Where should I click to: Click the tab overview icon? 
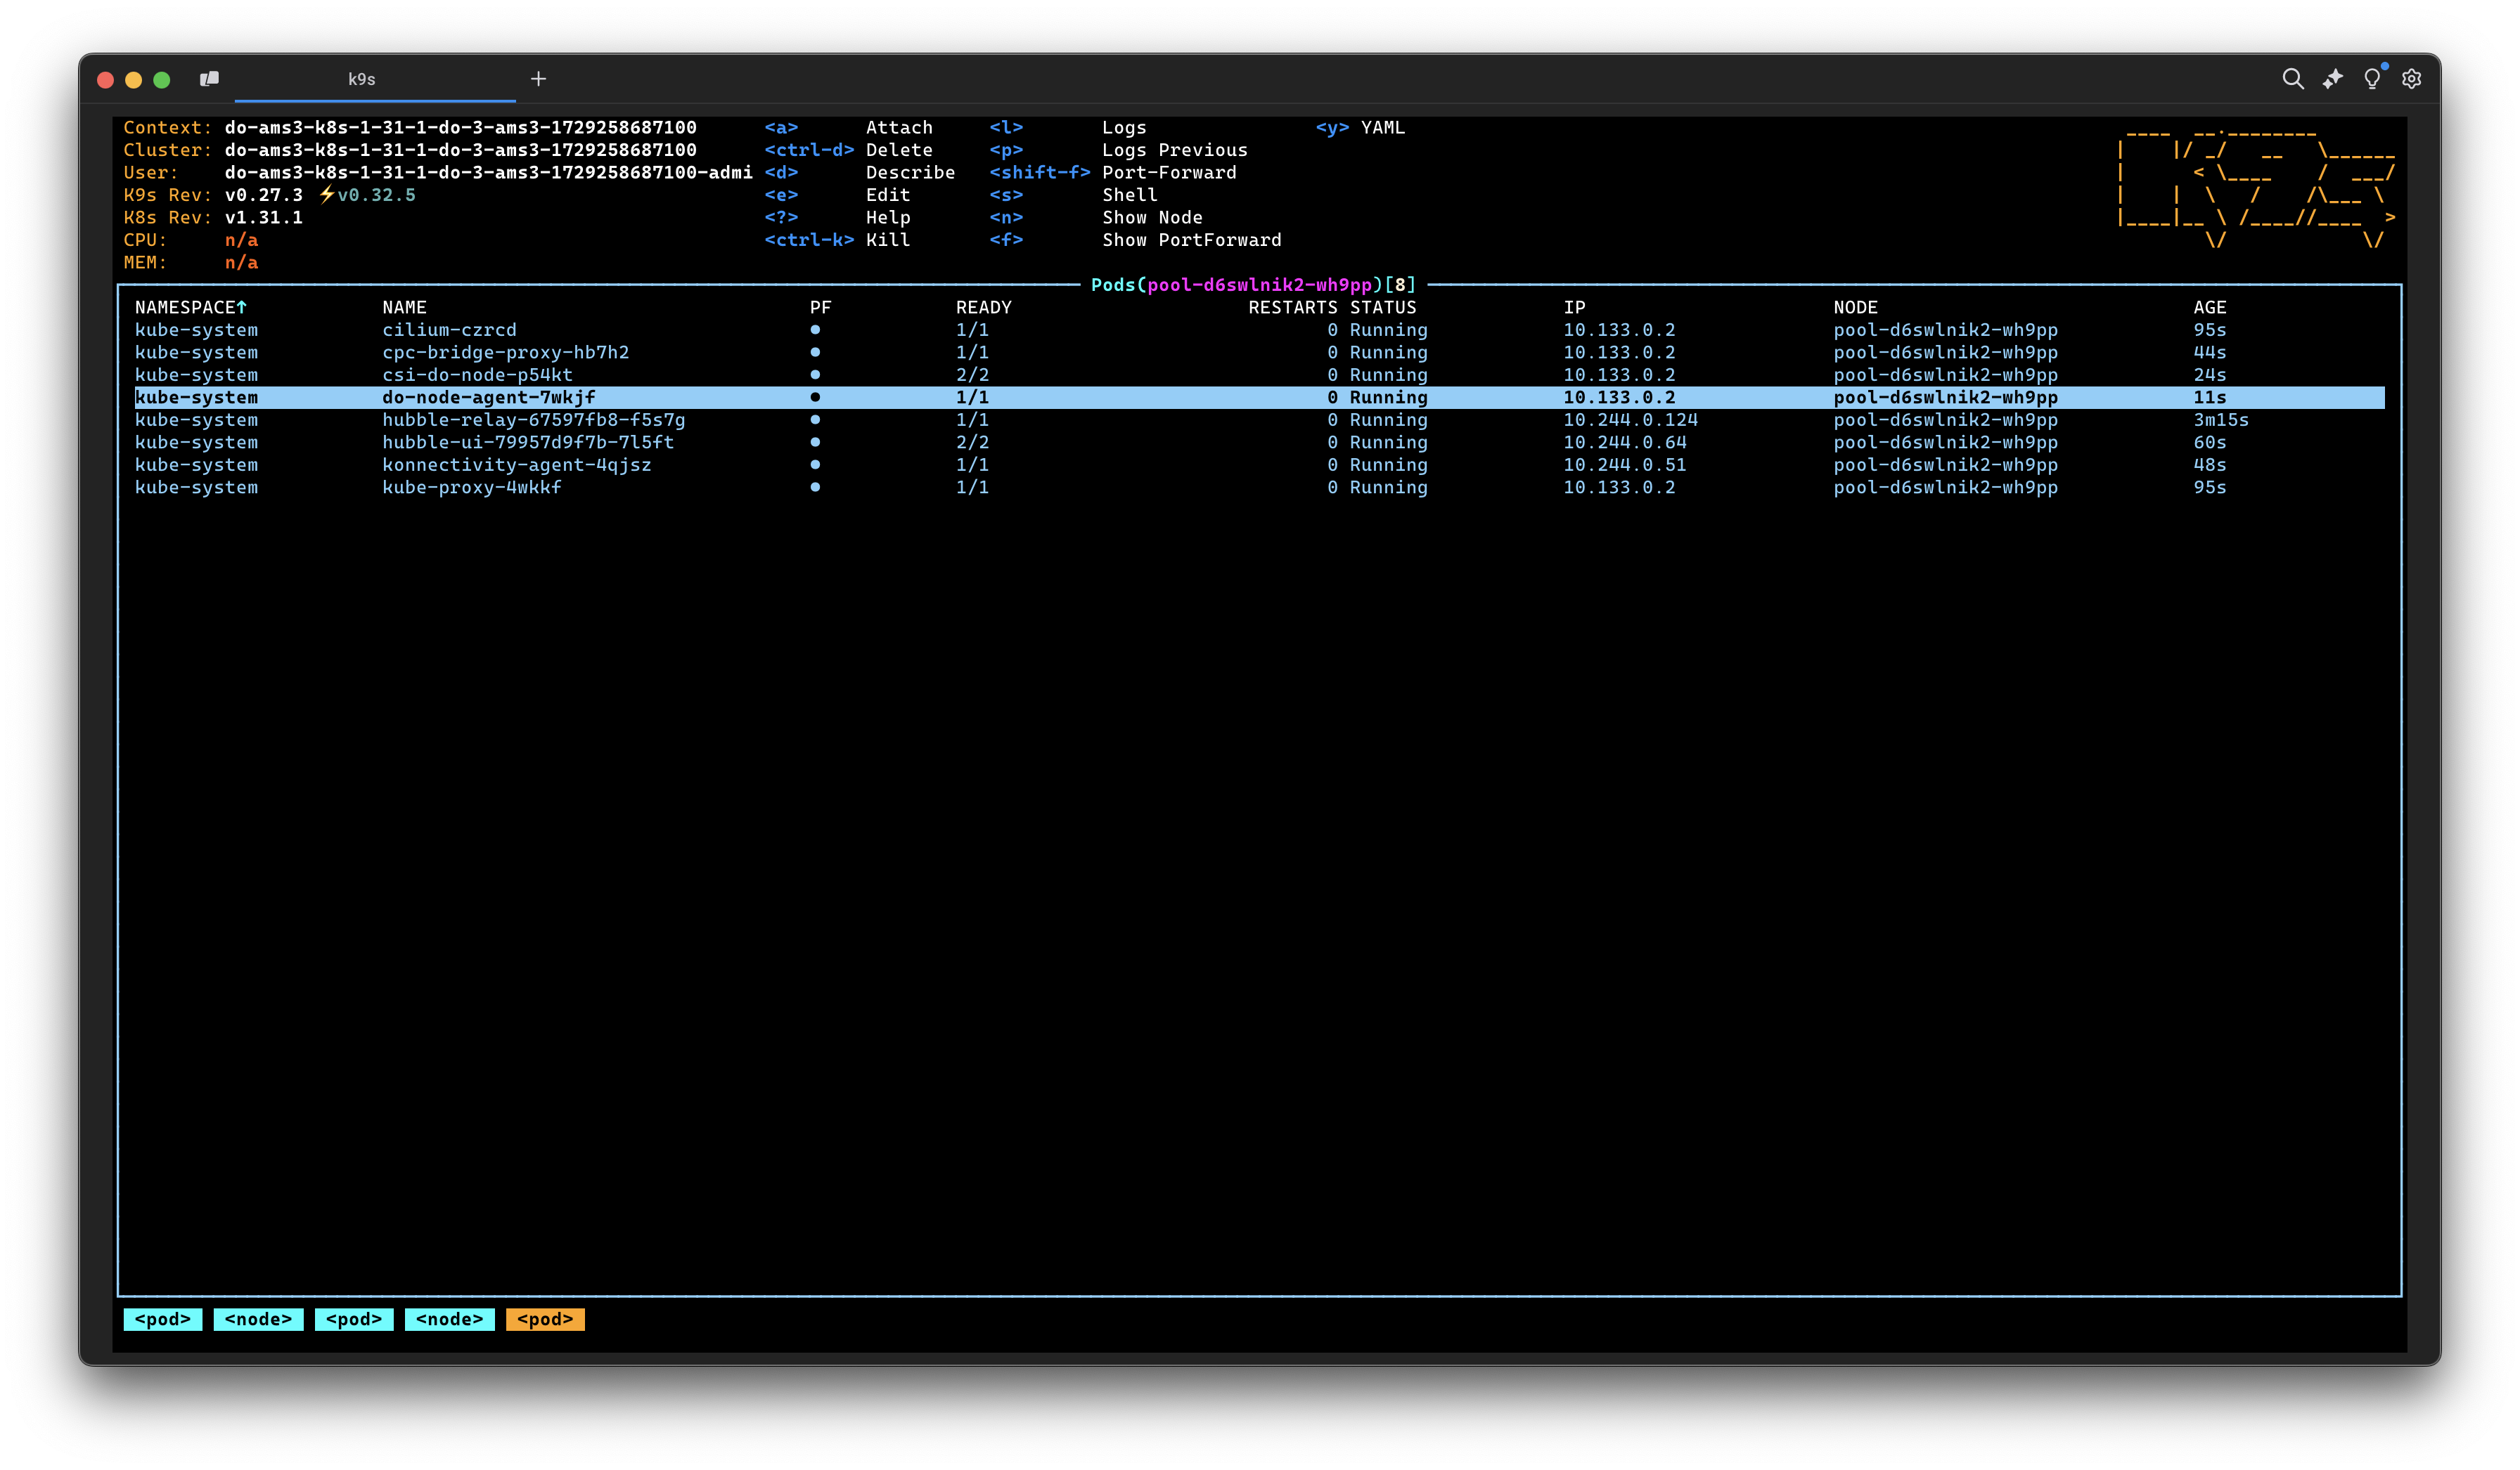(209, 79)
